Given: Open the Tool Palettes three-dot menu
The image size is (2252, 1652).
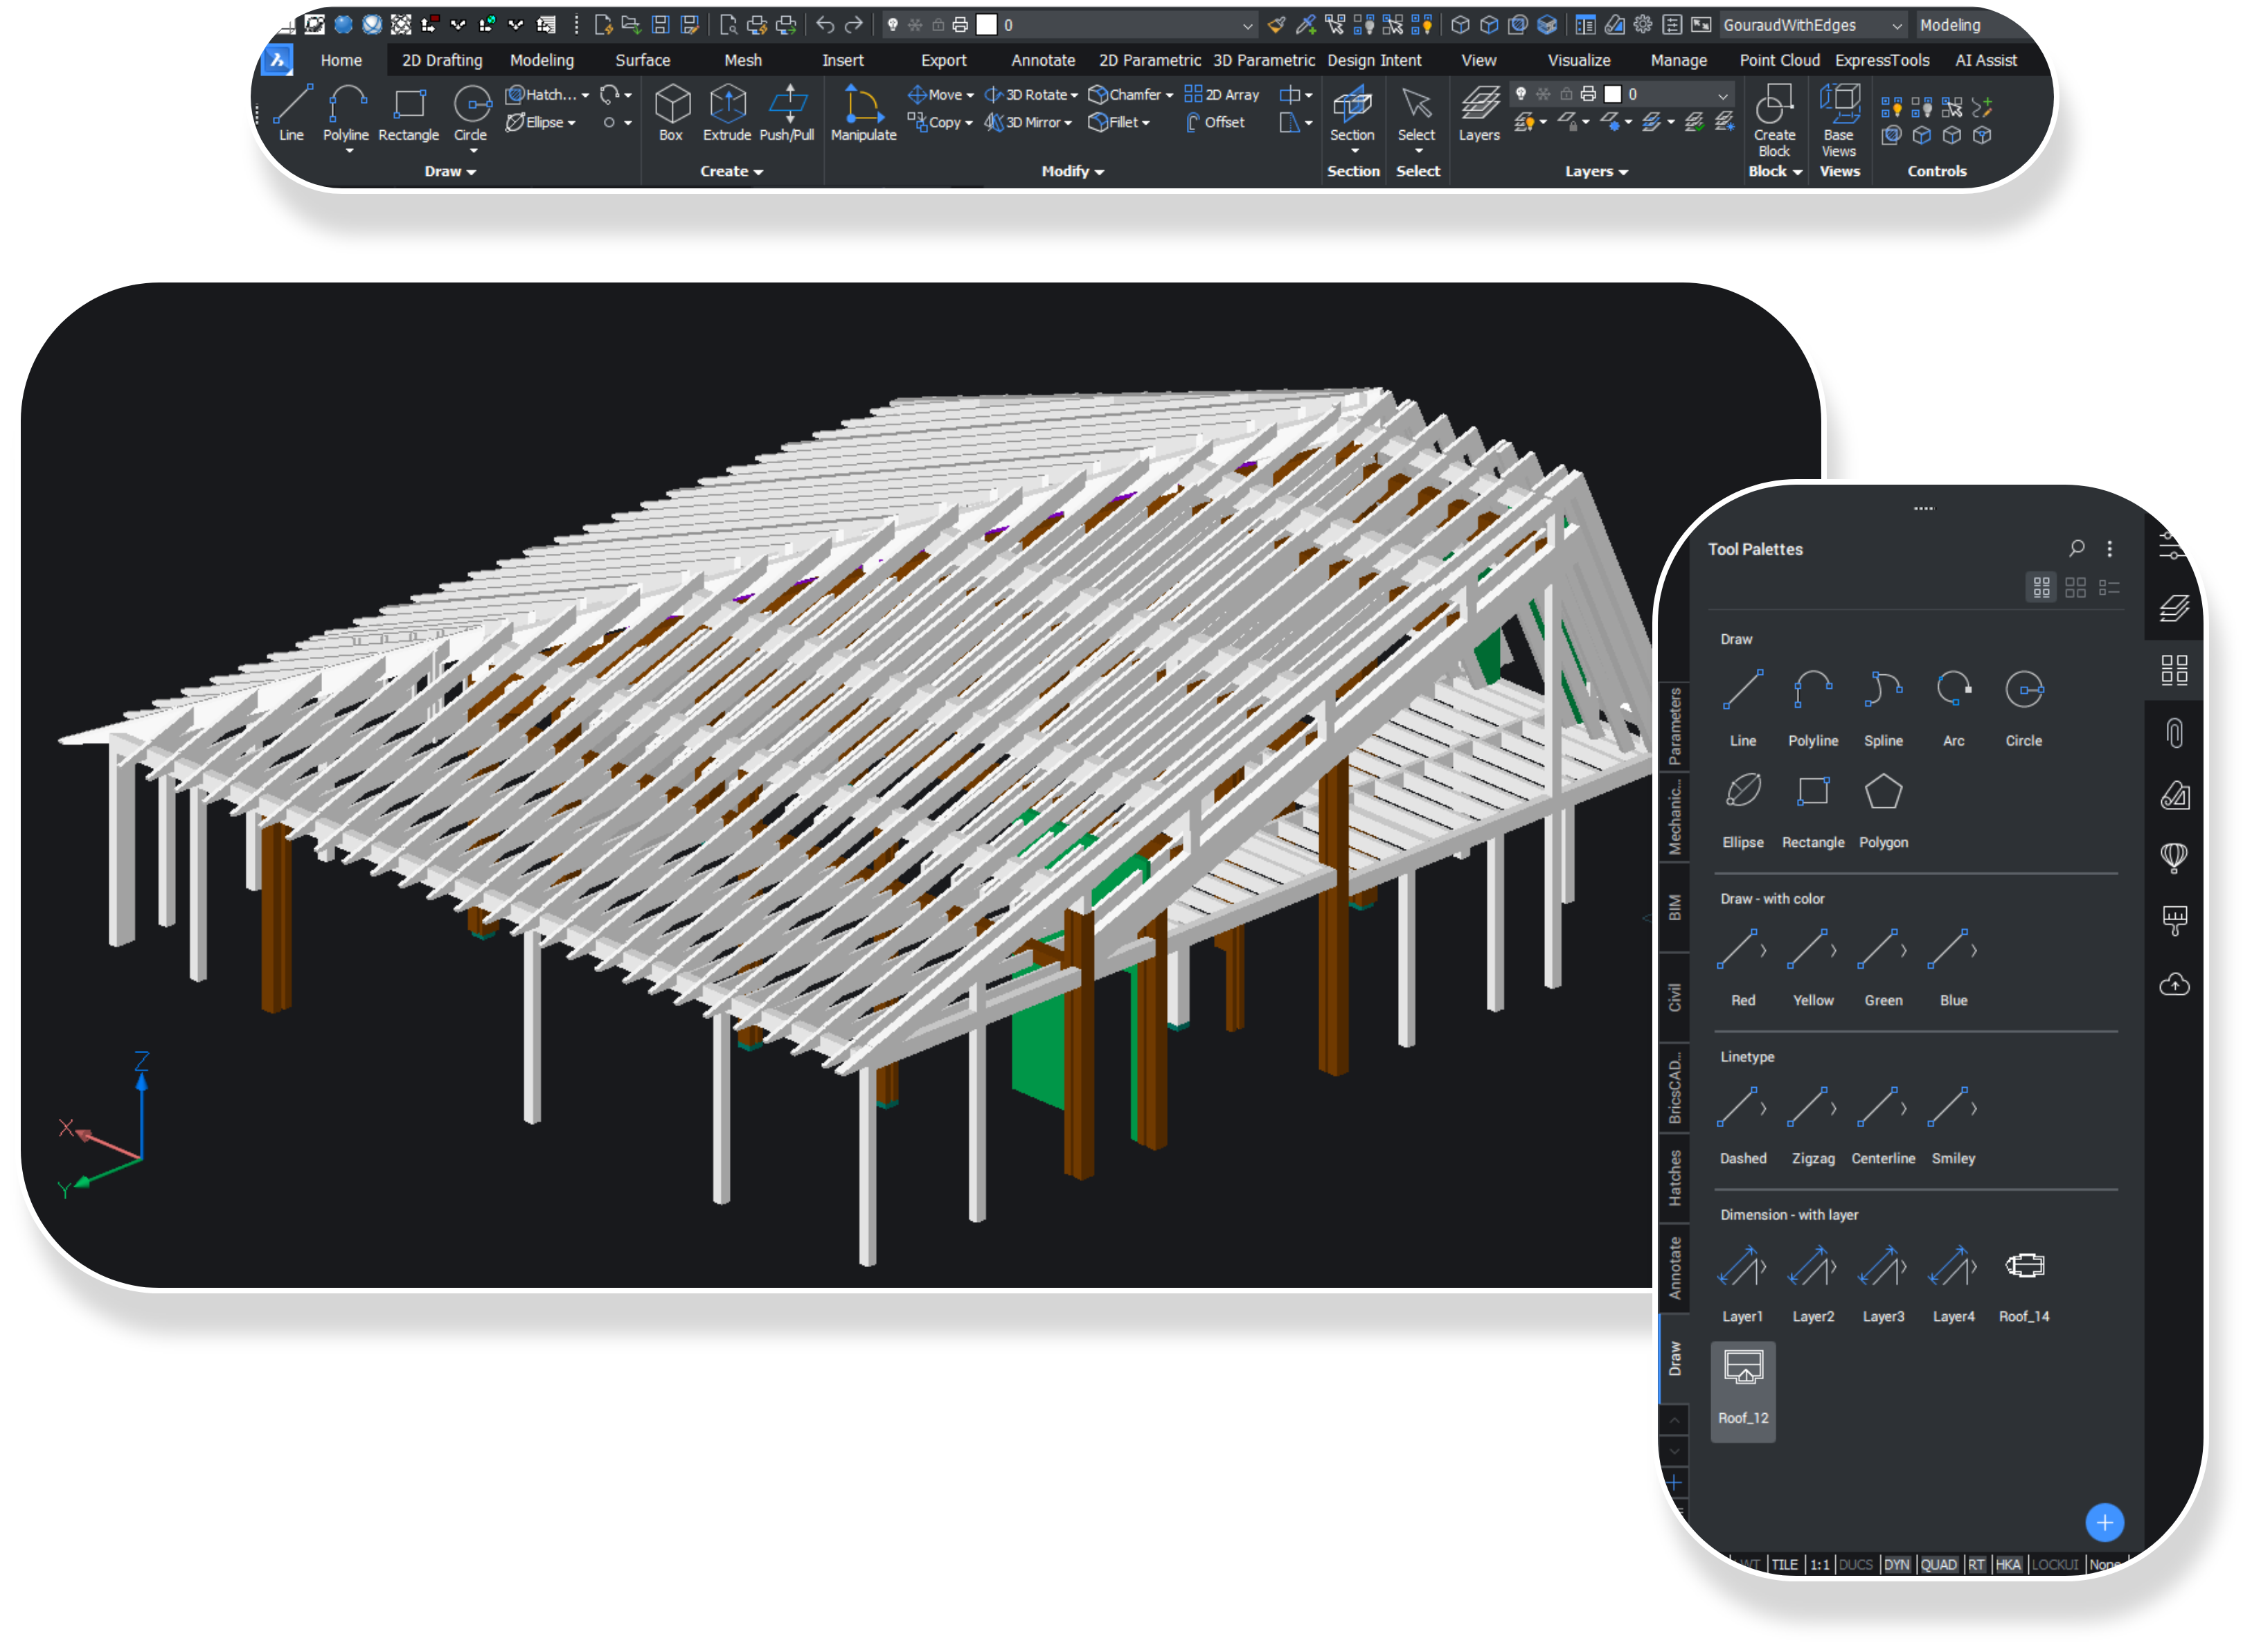Looking at the screenshot, I should (x=2110, y=548).
